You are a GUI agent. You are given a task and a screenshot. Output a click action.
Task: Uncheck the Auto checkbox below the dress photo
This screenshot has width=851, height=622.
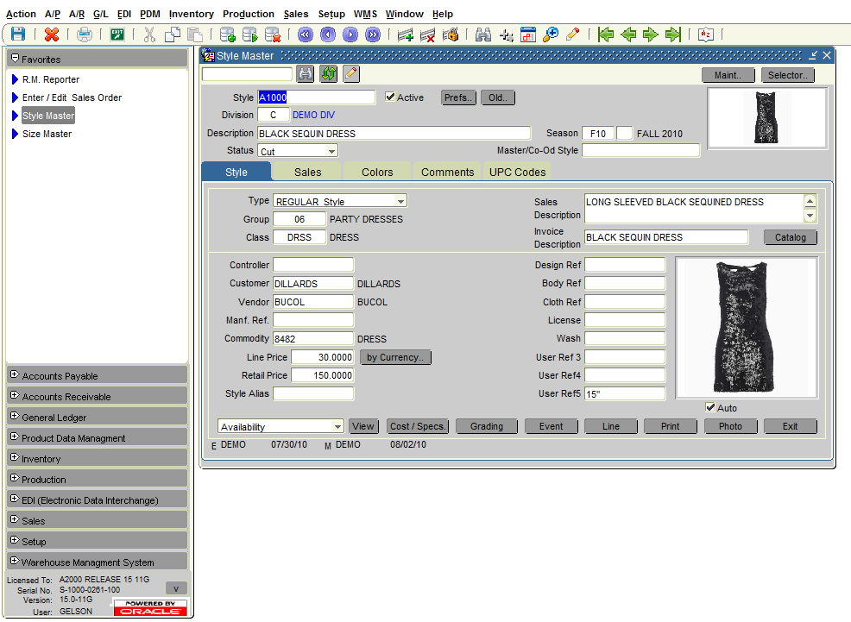pyautogui.click(x=712, y=407)
